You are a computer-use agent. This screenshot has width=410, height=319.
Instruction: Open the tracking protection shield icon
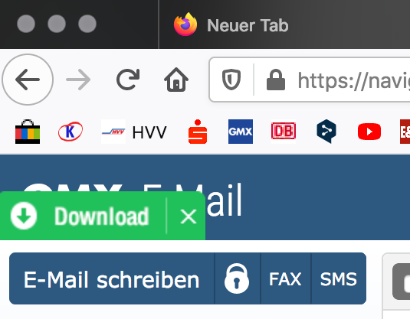click(231, 80)
